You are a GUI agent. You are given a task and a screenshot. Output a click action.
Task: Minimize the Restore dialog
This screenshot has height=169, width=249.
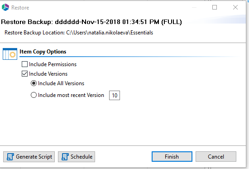click(x=194, y=7)
